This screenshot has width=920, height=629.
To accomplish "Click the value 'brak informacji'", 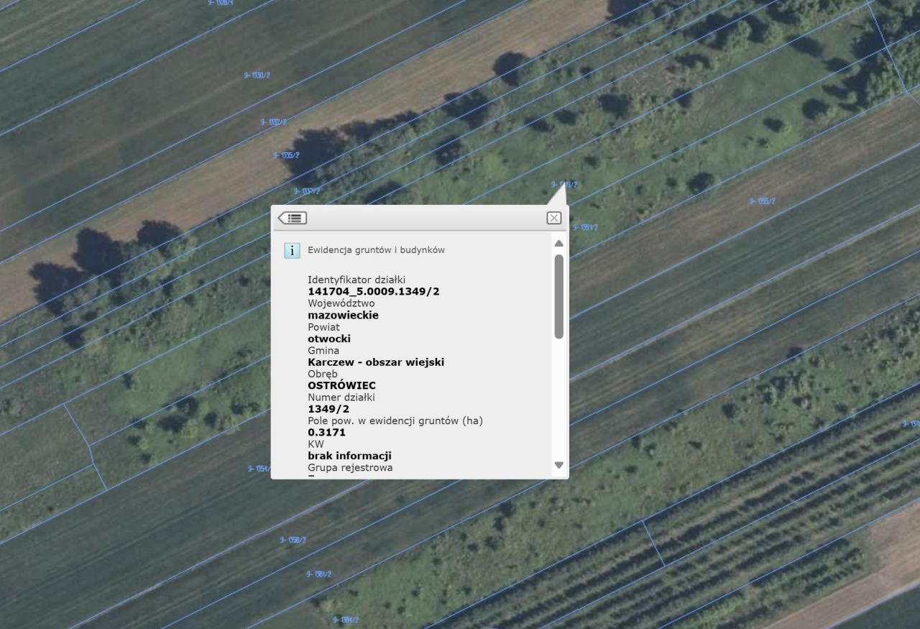I will click(349, 456).
